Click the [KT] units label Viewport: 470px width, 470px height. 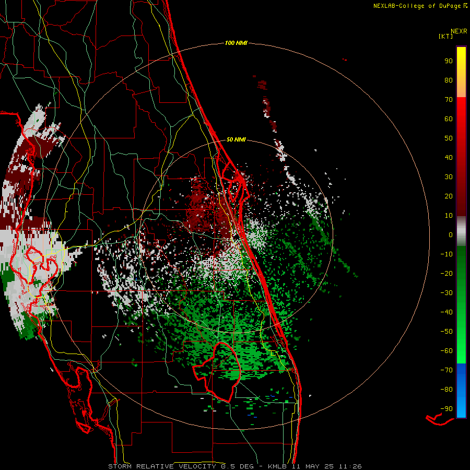pyautogui.click(x=445, y=36)
